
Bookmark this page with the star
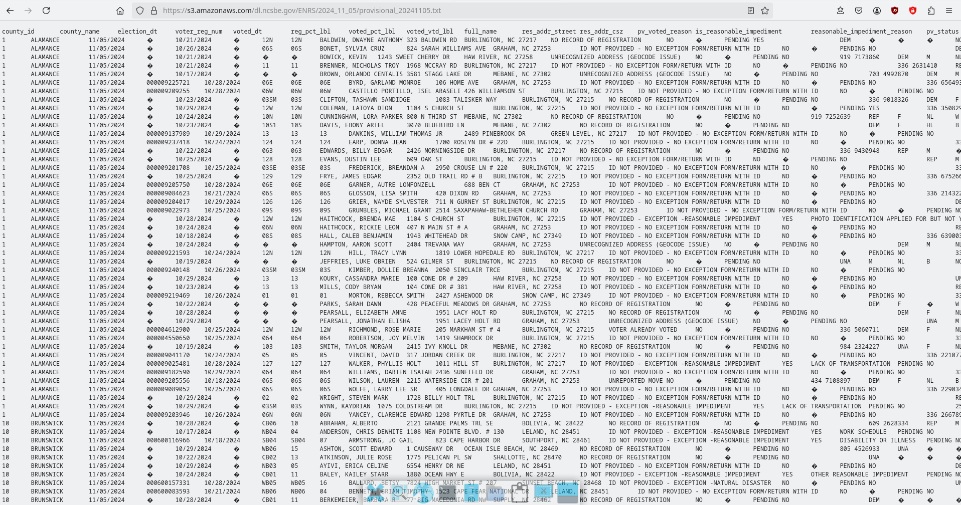point(765,11)
